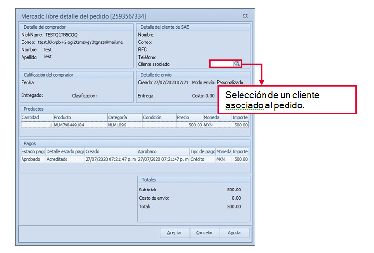Select the Importe column header in Productos
The width and height of the screenshot is (374, 253).
click(x=240, y=117)
